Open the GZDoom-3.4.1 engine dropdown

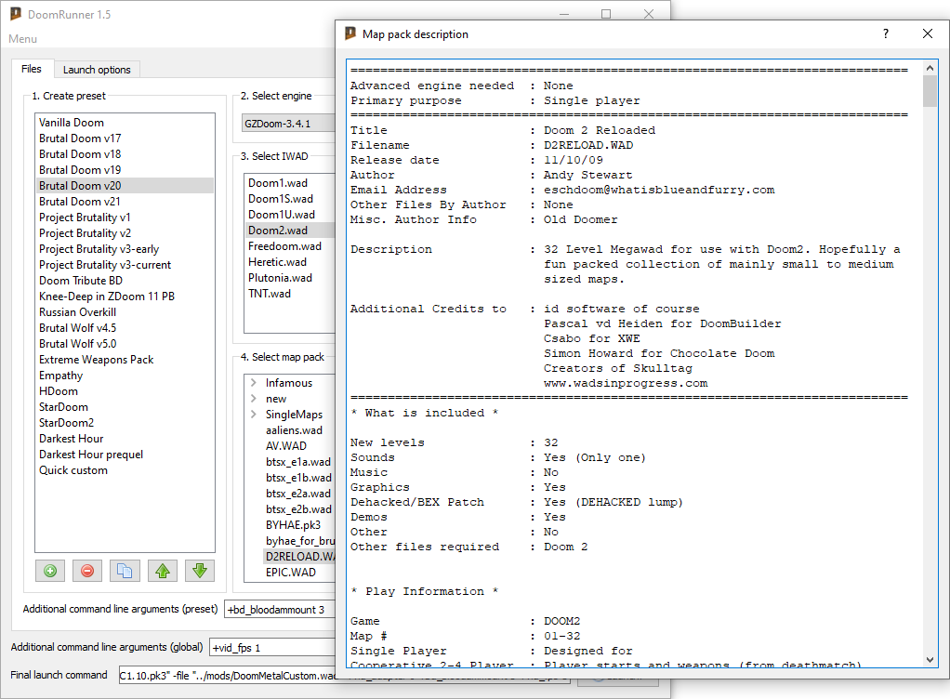point(288,124)
